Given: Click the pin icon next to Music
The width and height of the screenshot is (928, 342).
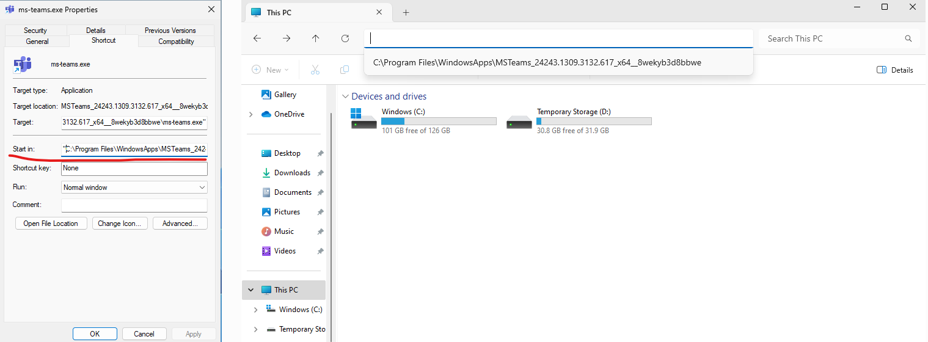Looking at the screenshot, I should point(320,231).
